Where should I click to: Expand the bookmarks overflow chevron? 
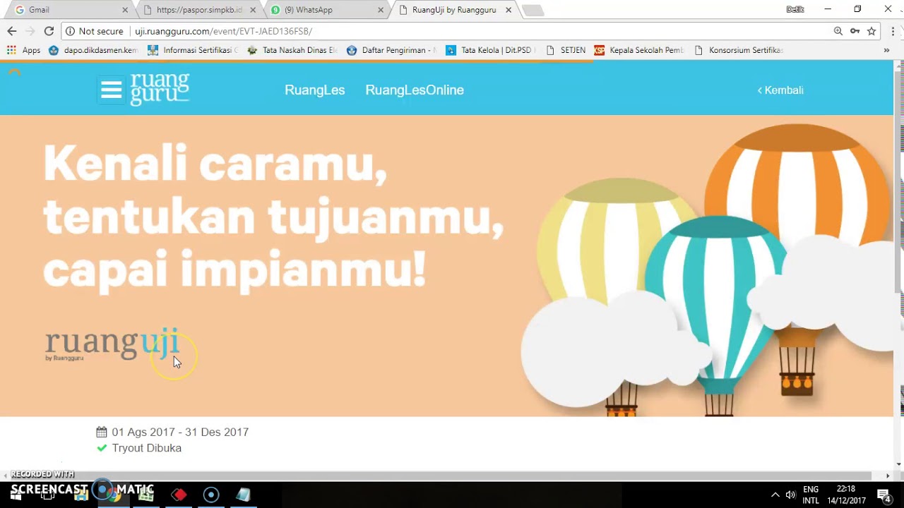[886, 50]
